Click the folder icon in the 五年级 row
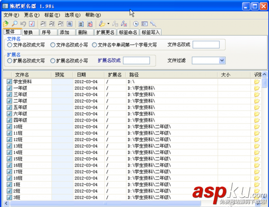 [257, 108]
